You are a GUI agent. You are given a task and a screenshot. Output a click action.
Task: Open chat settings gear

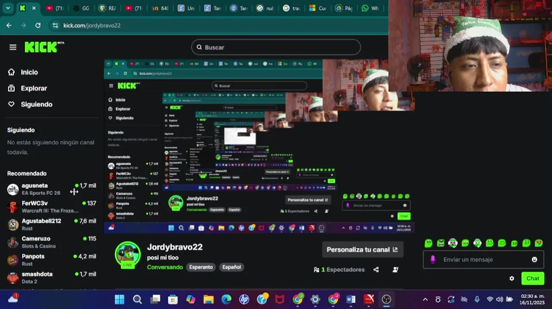512,279
